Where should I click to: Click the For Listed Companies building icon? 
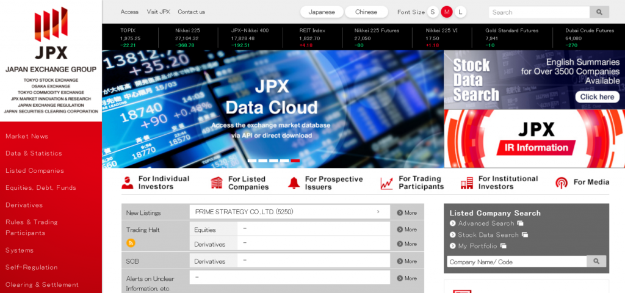point(217,183)
